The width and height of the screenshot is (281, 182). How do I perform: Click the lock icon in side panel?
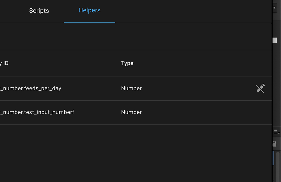coord(274,144)
